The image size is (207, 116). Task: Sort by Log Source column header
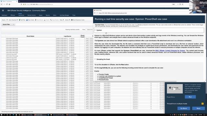[68, 36]
